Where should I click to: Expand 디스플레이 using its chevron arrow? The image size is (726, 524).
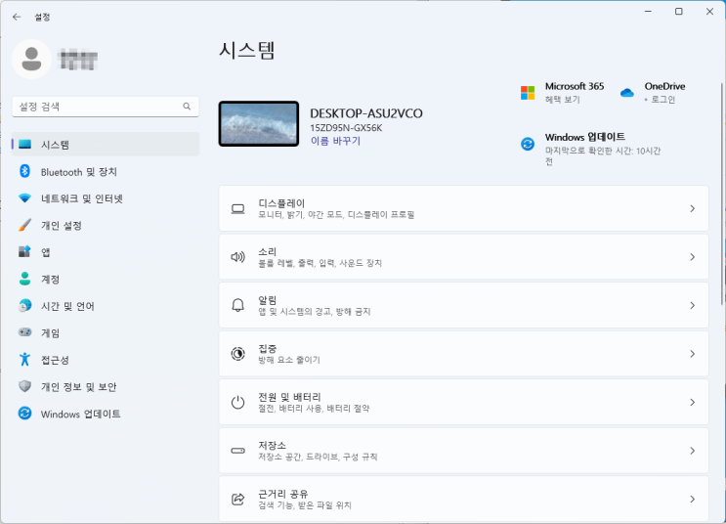(x=693, y=209)
